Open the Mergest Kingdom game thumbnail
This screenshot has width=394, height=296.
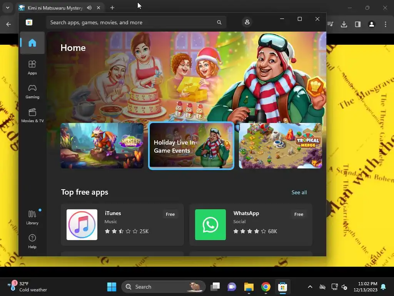(x=102, y=146)
